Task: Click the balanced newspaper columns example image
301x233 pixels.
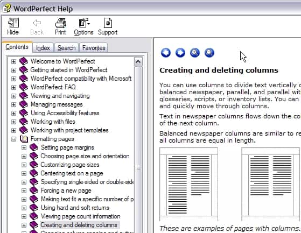Action: [271, 184]
